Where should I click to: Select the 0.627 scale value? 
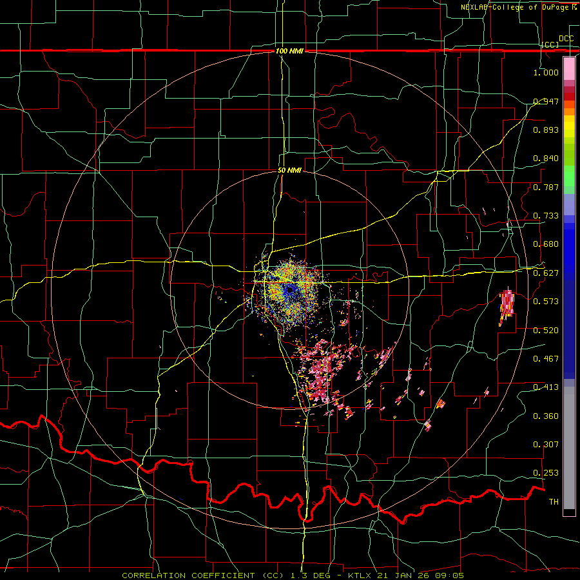click(x=546, y=273)
